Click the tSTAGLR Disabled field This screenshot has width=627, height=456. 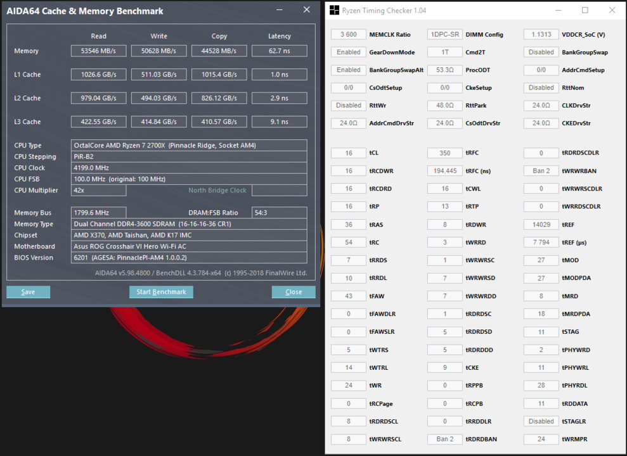541,421
